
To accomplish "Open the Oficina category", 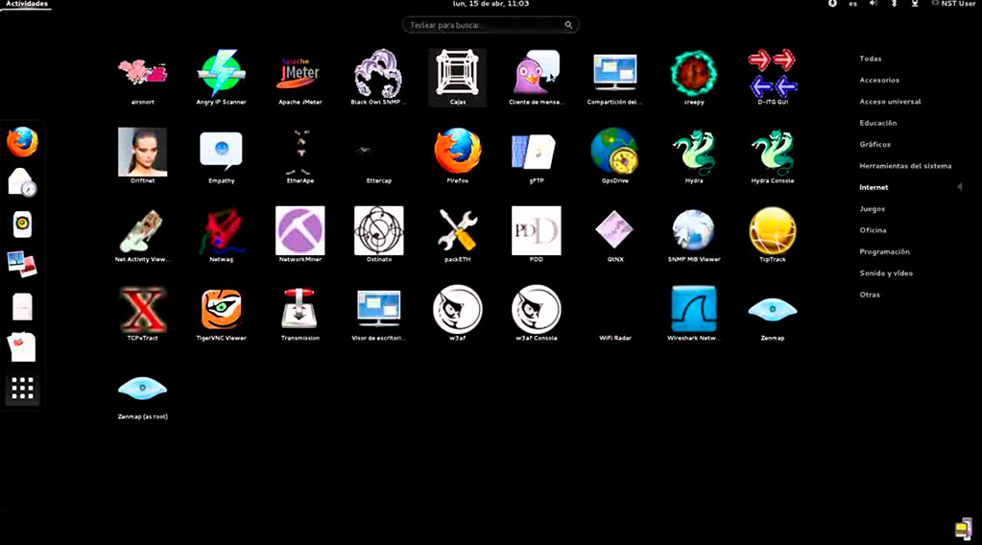I will pos(873,230).
